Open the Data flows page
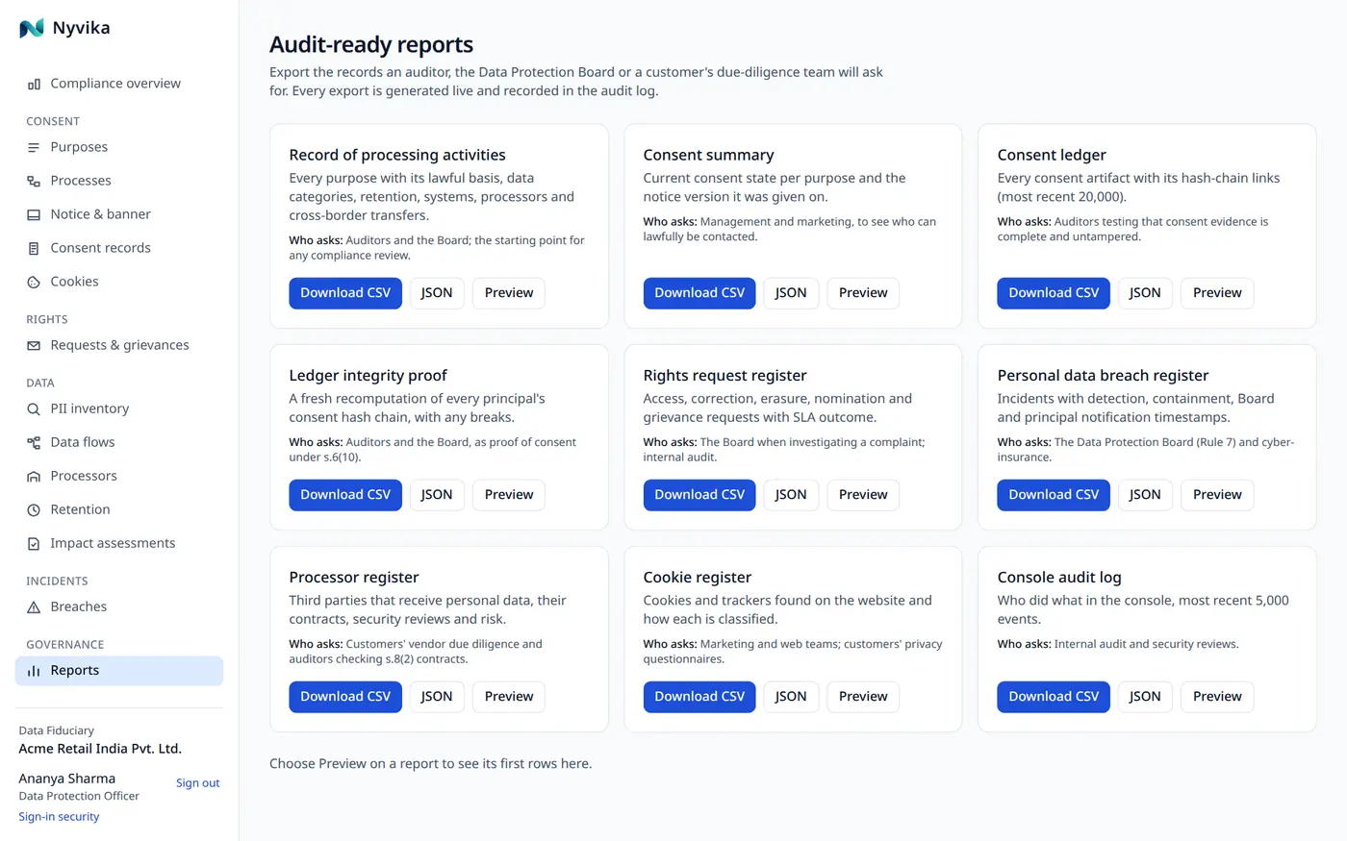The height and width of the screenshot is (841, 1347). pyautogui.click(x=119, y=442)
